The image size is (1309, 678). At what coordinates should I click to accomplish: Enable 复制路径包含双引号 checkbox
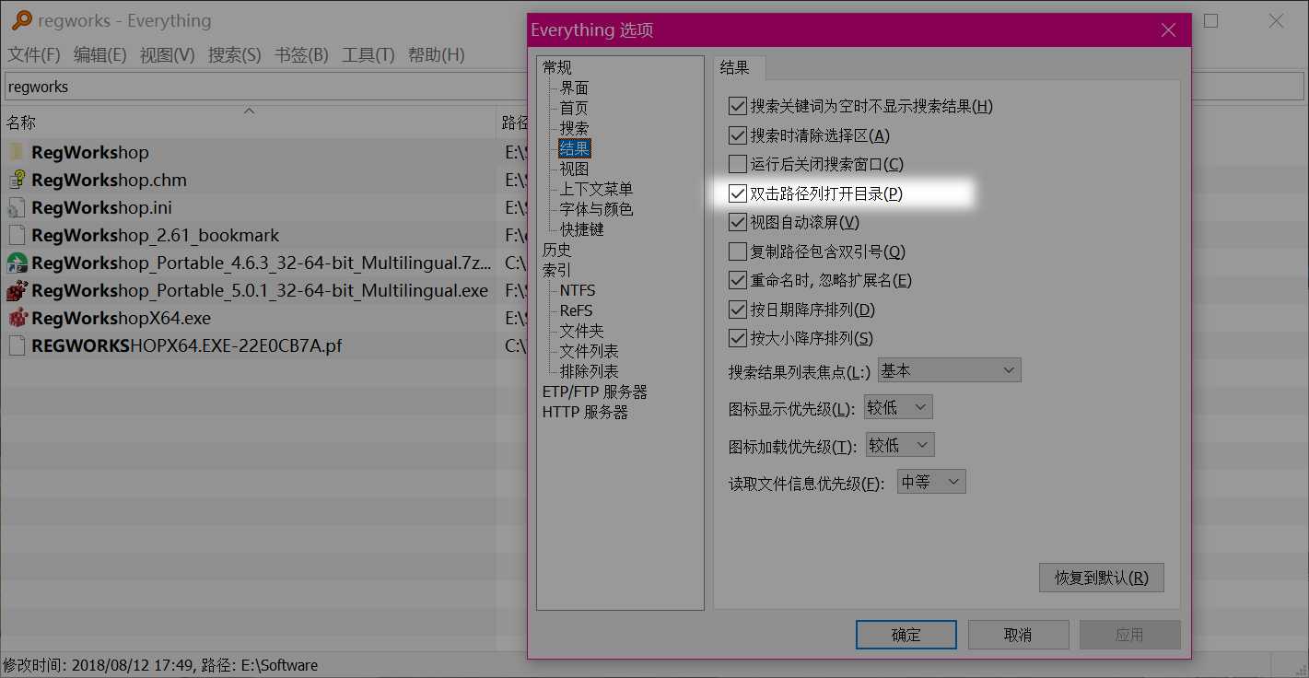[x=737, y=251]
